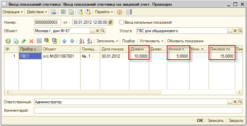Add new row with green plus icon
247x126 pixels.
pyautogui.click(x=8, y=41)
